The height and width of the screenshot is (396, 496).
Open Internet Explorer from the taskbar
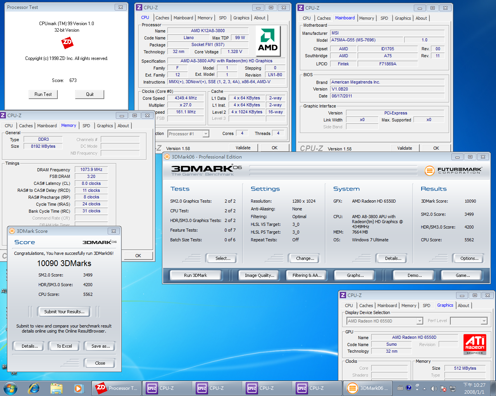tap(34, 388)
